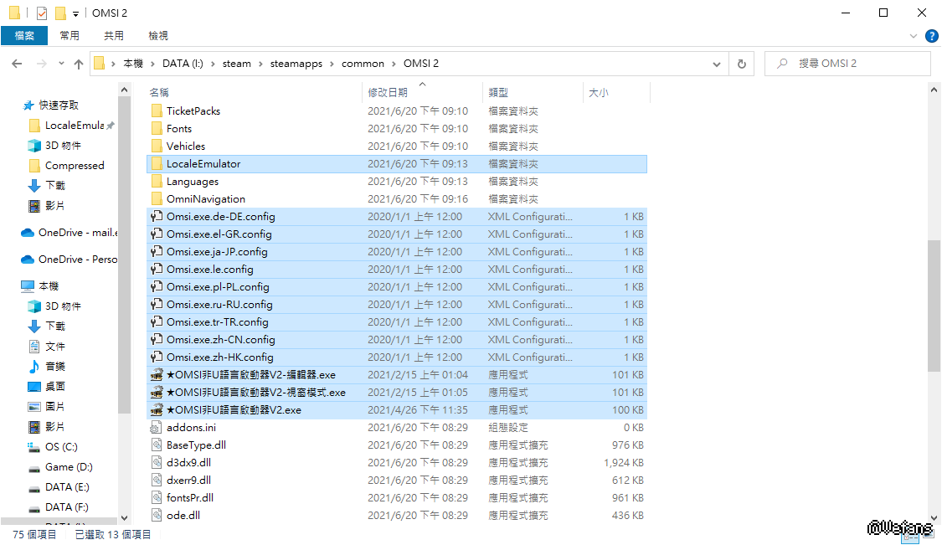Select the addons.ini file icon
This screenshot has width=942, height=545.
tap(157, 428)
